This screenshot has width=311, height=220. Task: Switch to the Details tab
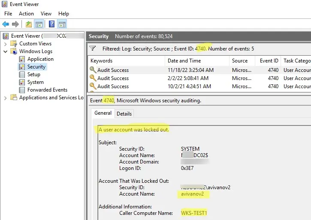124,113
